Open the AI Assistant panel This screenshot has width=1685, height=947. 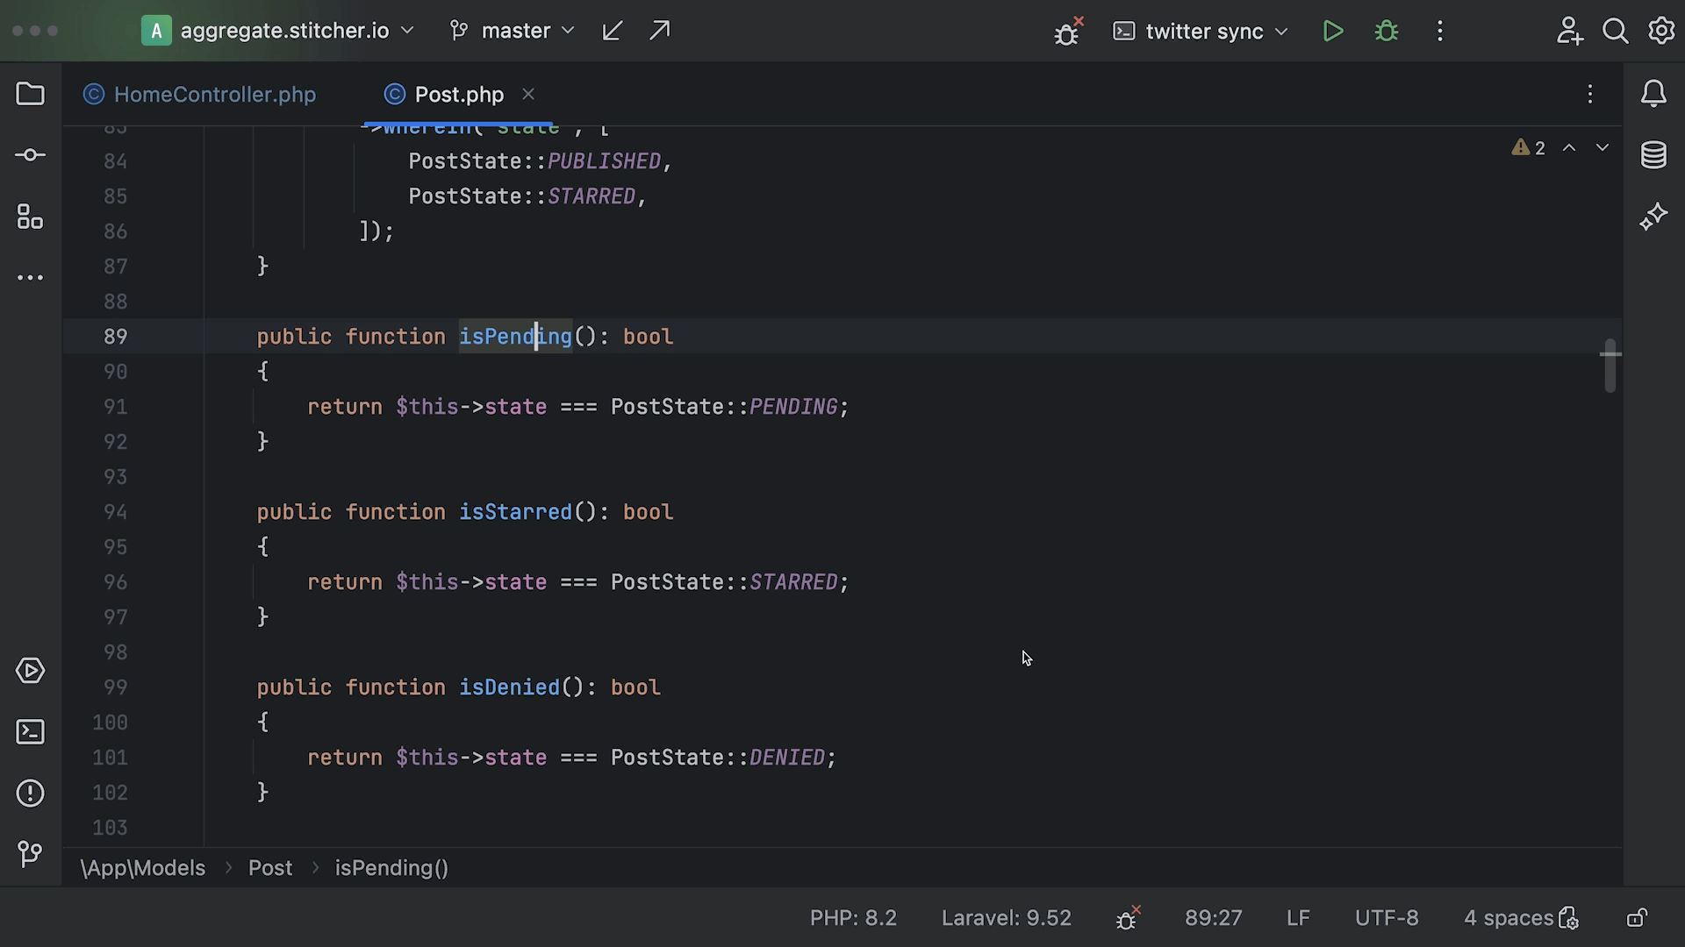point(1653,217)
